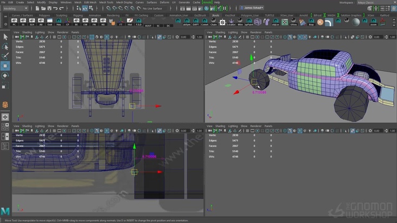Click the yellow move manipulator center handle
Viewport: 397px width, 223px height.
coord(253,83)
